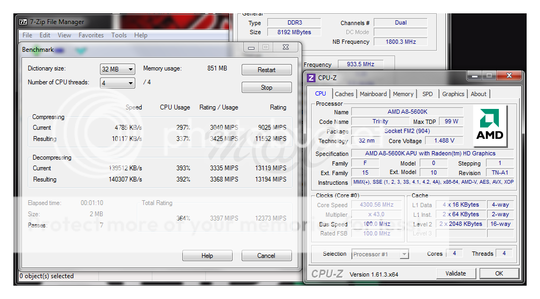The height and width of the screenshot is (299, 540).
Task: Click the x 43.0 multiplier value
Action: click(x=377, y=214)
